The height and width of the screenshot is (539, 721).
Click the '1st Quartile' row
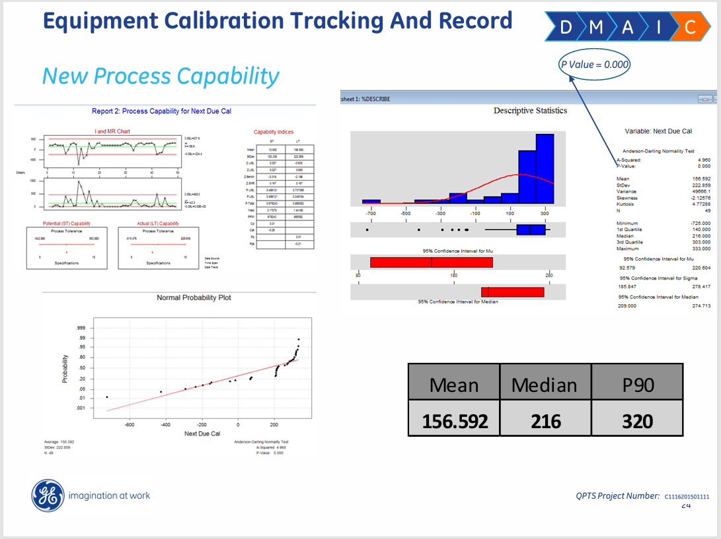coord(664,230)
